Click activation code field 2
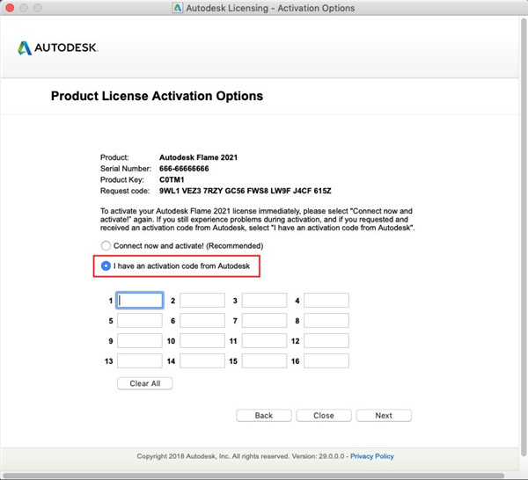 point(202,301)
